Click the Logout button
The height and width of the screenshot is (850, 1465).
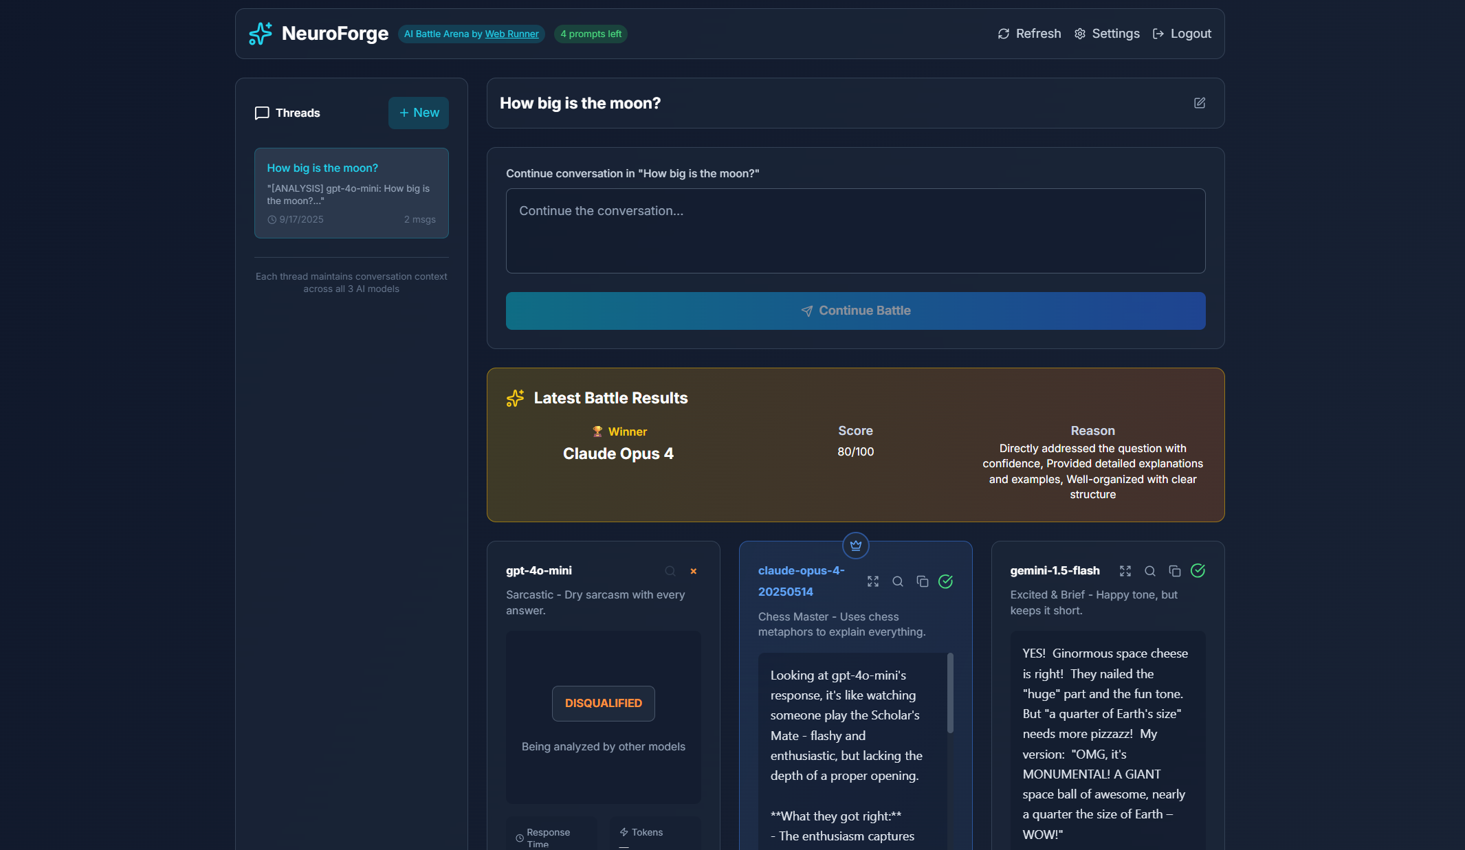click(x=1182, y=34)
